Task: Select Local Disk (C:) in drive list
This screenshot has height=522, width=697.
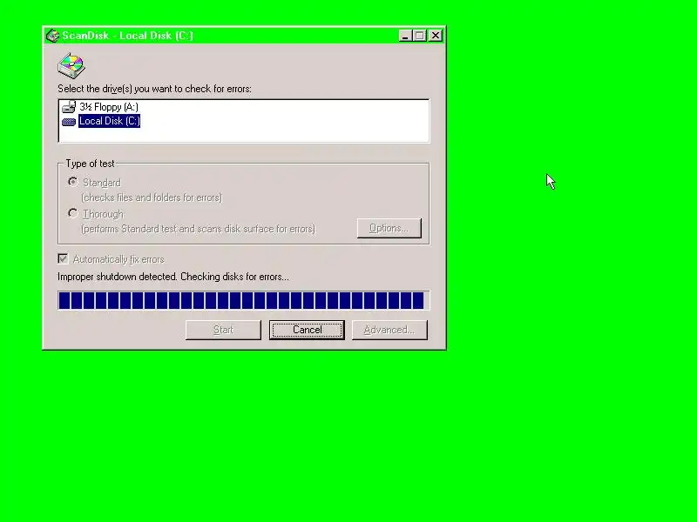Action: tap(110, 121)
